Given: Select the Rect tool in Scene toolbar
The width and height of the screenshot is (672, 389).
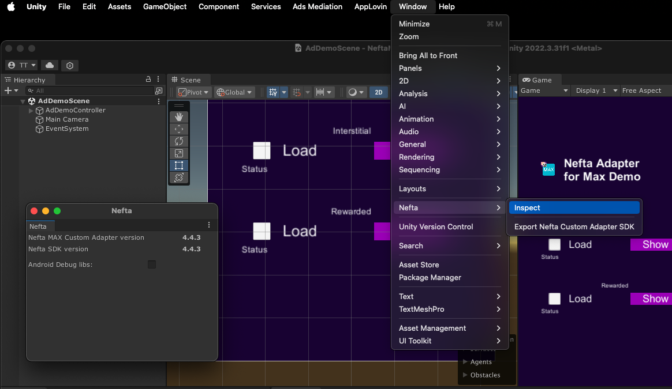Looking at the screenshot, I should [179, 165].
